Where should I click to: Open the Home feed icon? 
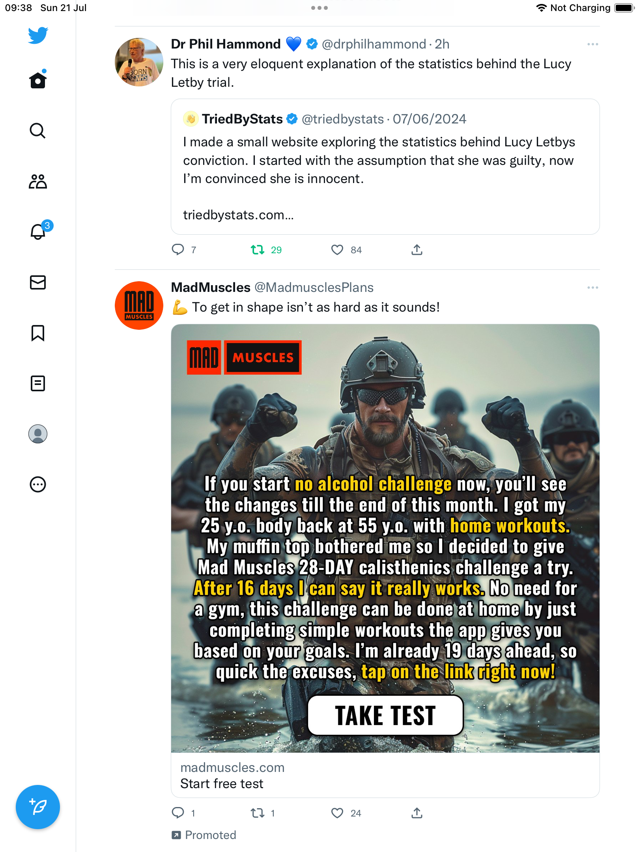(38, 80)
